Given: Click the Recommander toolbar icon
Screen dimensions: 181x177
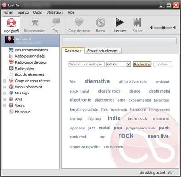Looking at the screenshot, I should pos(34,22).
